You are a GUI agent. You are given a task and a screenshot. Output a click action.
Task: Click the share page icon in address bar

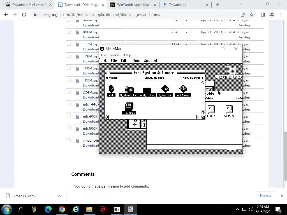tap(243, 15)
